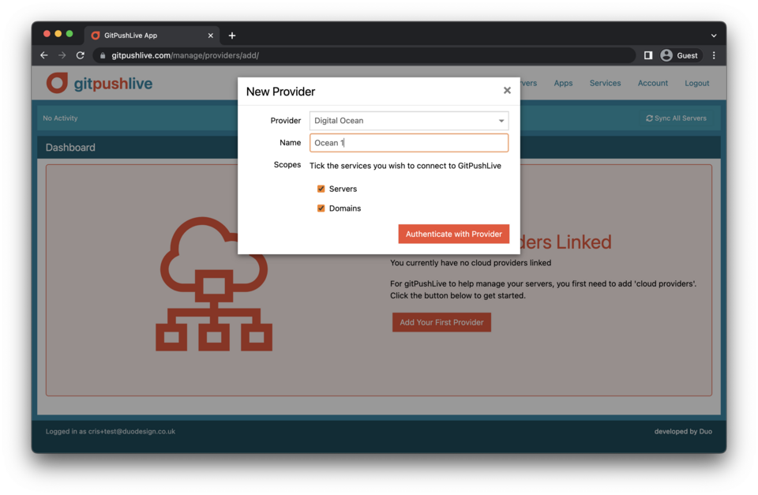The height and width of the screenshot is (495, 758).
Task: Click the 'No Activity' status text
Action: tap(61, 118)
